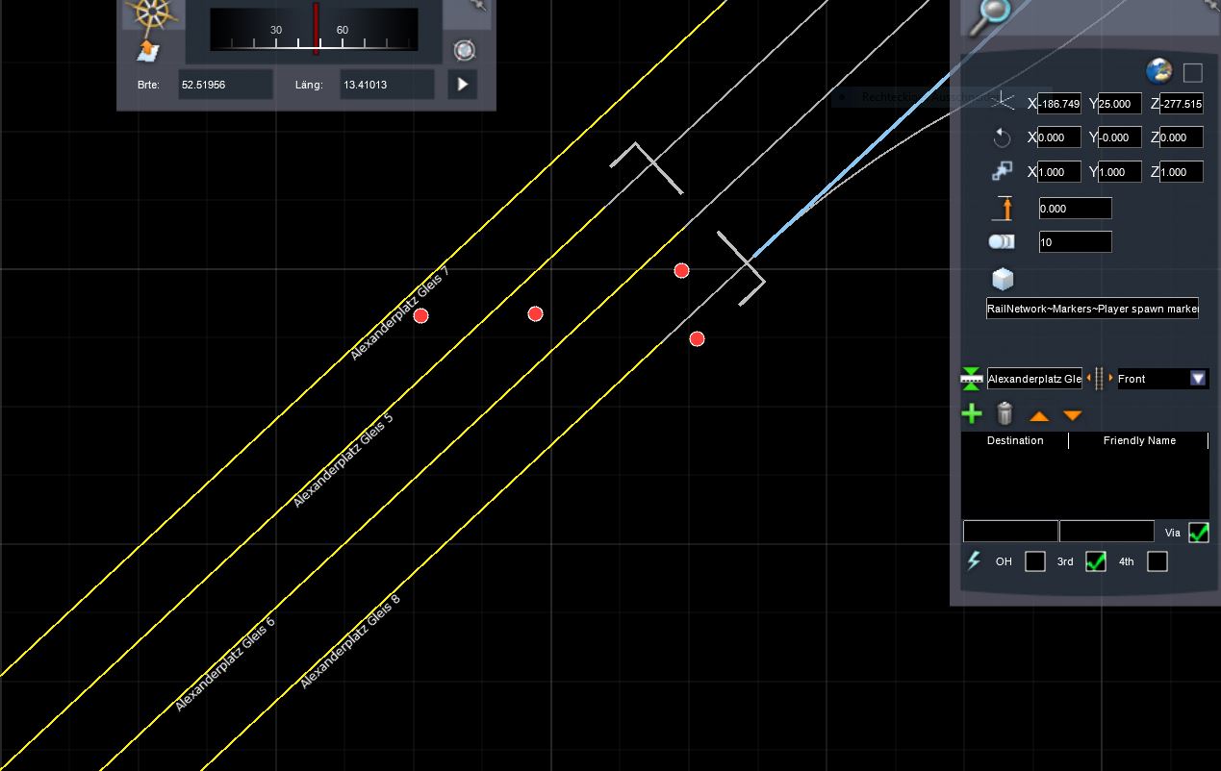Click the Alexanderplatz Gleis 7 track label
Viewport: 1221px width, 771px height.
pyautogui.click(x=399, y=313)
